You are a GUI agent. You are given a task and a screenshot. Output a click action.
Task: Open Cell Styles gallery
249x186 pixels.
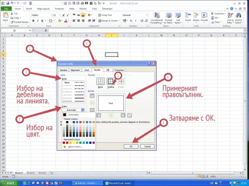[178, 18]
